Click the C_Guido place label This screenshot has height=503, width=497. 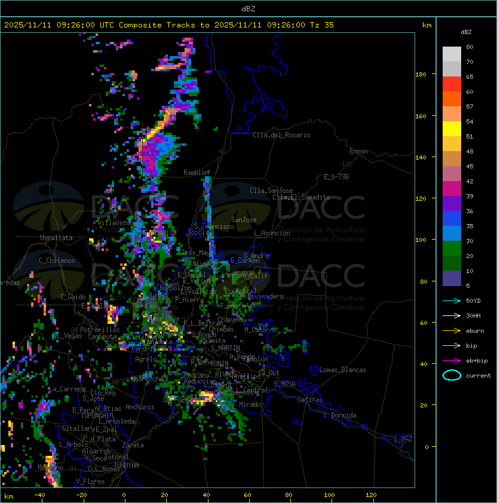pyautogui.click(x=73, y=297)
